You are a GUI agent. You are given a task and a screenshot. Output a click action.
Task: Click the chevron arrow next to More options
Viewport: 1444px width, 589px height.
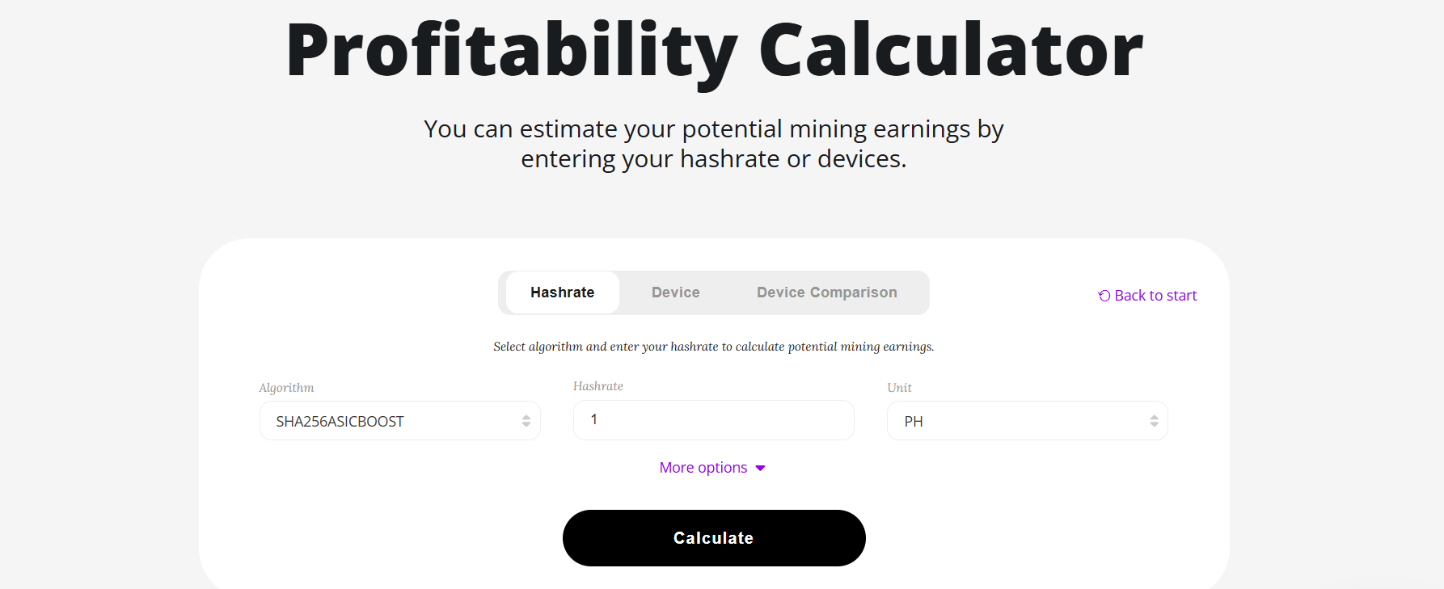click(x=758, y=468)
